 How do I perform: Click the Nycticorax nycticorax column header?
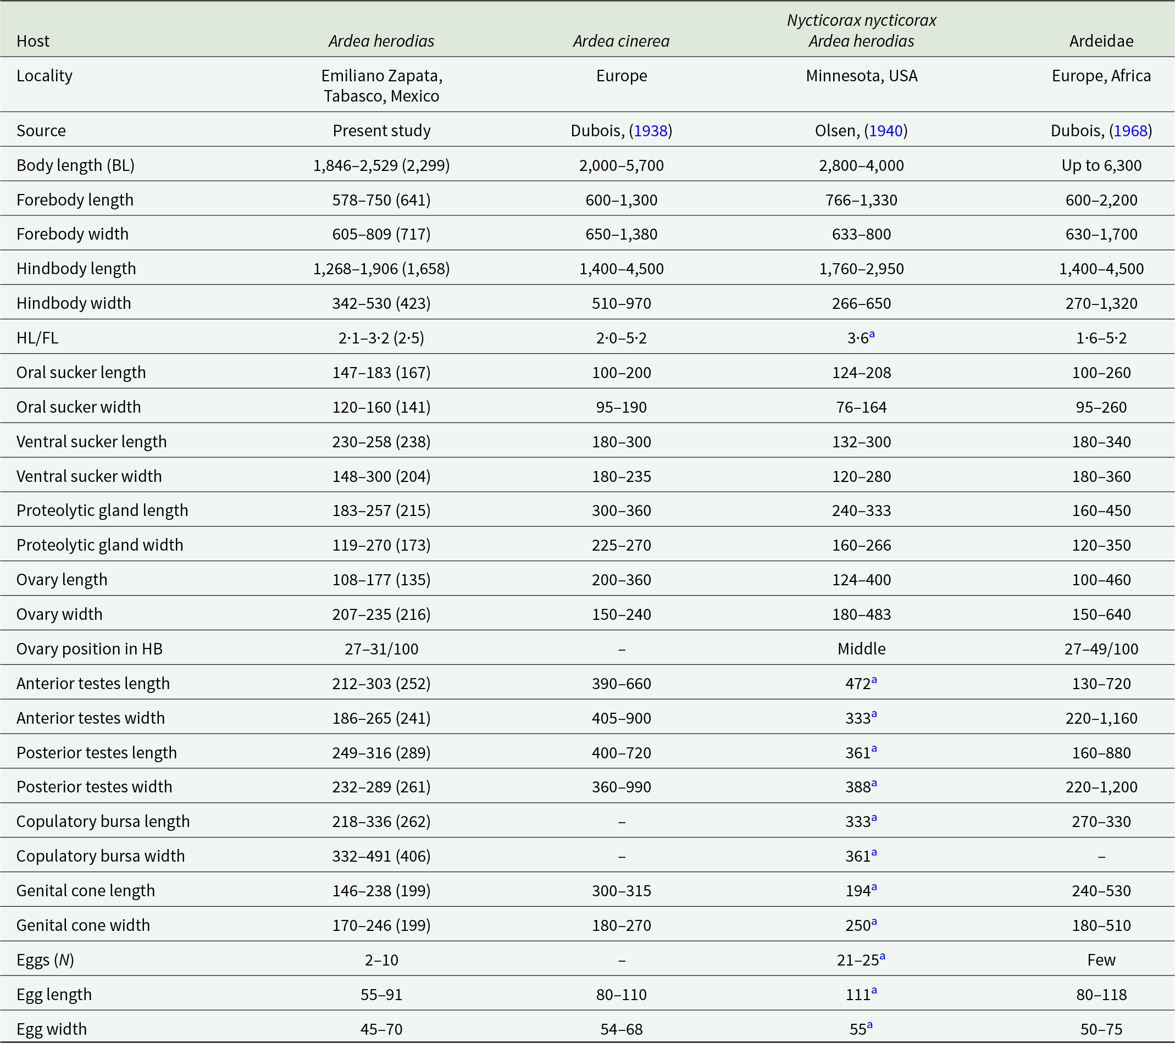coord(861,21)
